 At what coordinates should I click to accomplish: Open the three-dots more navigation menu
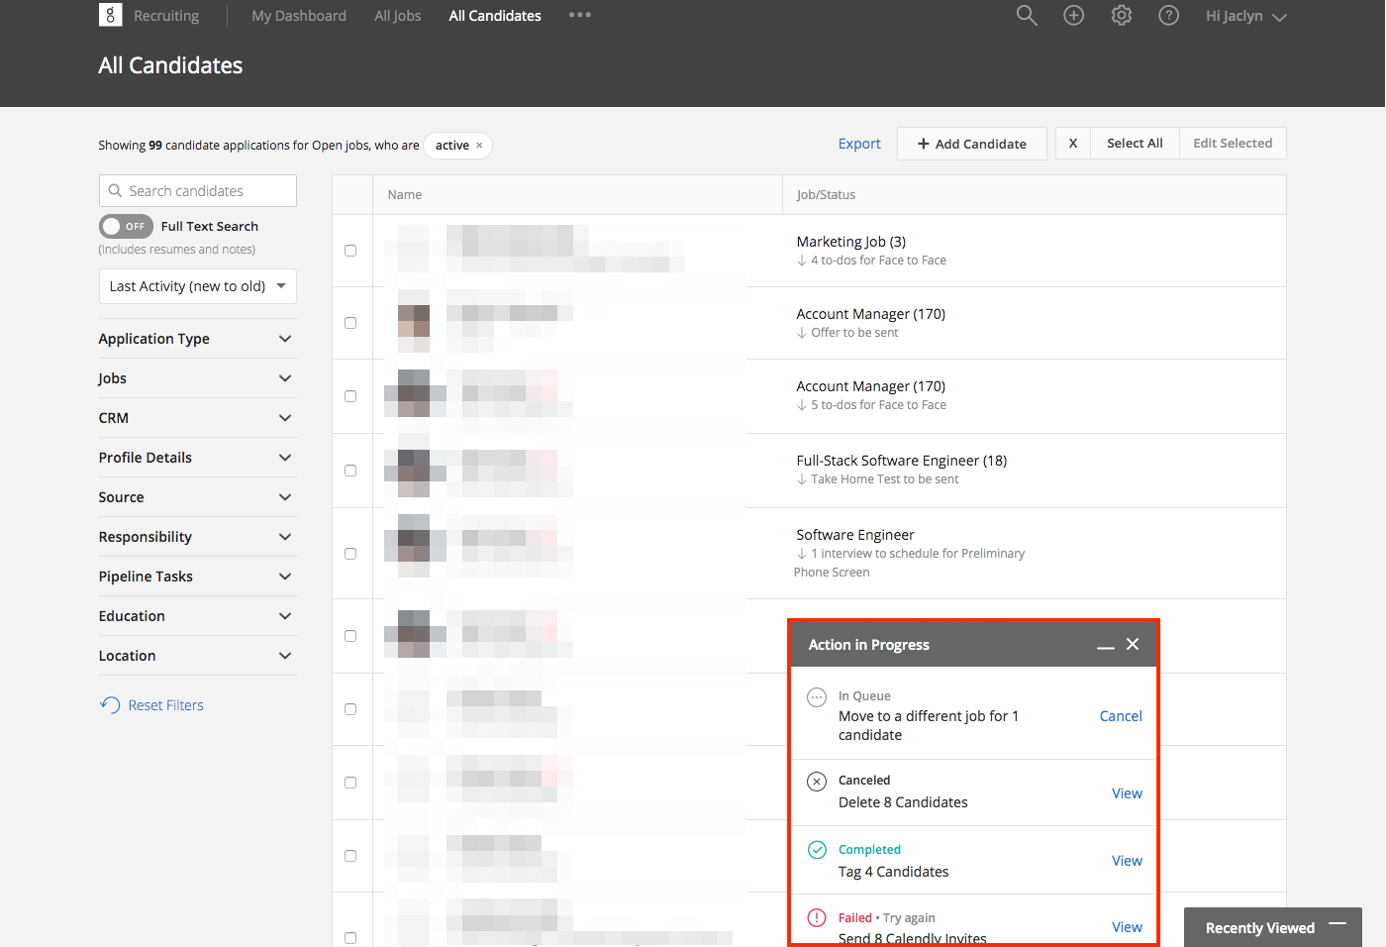click(x=580, y=15)
